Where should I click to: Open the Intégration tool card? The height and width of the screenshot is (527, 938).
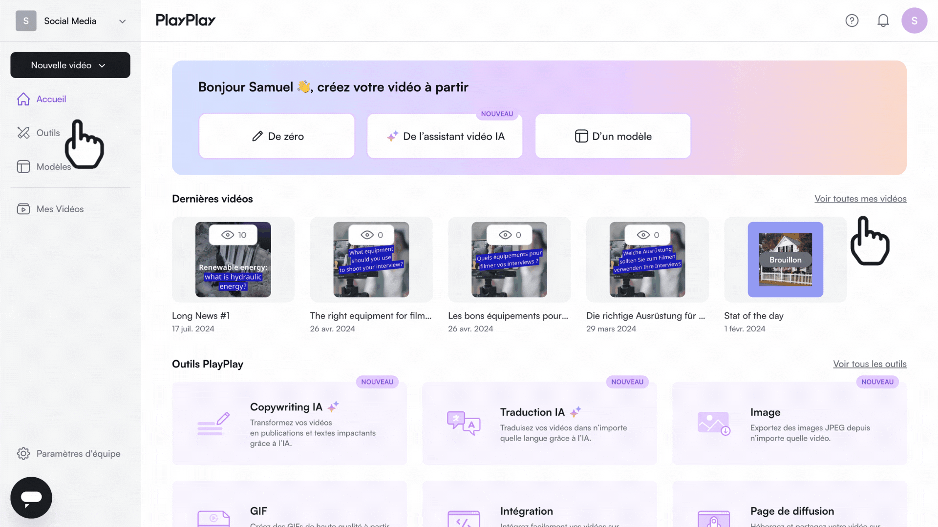[x=539, y=504]
